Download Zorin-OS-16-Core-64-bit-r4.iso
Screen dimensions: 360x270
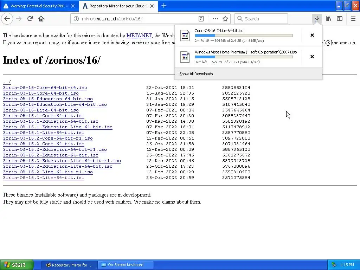coord(45,88)
